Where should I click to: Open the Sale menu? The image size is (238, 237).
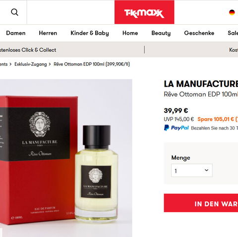233,33
